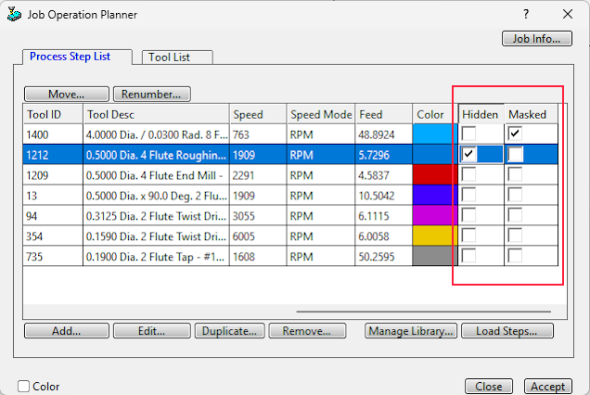Viewport: 590px width, 395px height.
Task: Click the Remove button
Action: tap(307, 331)
